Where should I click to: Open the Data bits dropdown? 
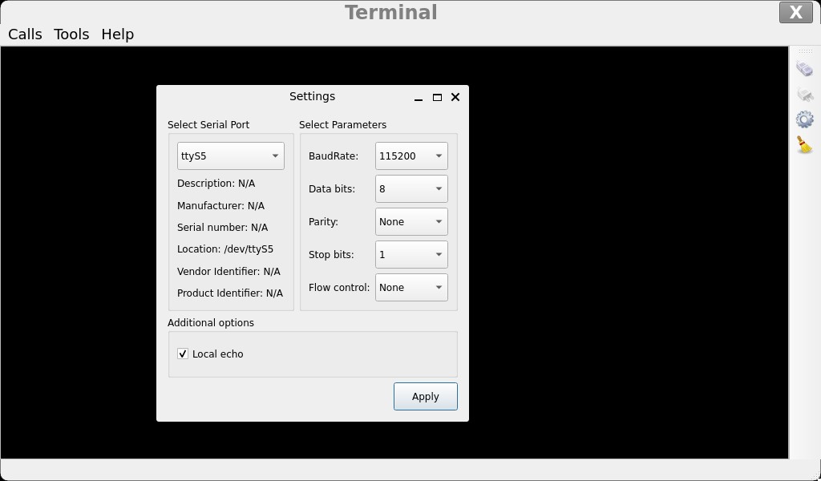point(410,189)
